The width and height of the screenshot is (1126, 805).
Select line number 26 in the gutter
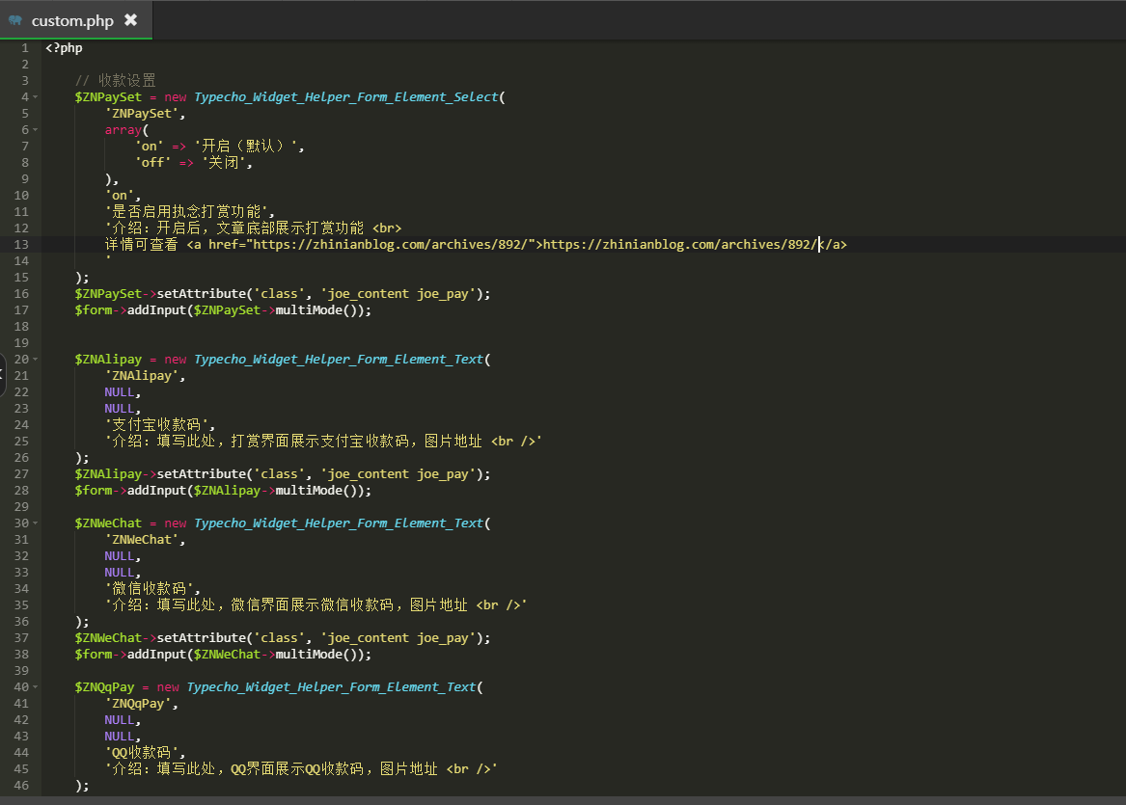click(x=21, y=457)
